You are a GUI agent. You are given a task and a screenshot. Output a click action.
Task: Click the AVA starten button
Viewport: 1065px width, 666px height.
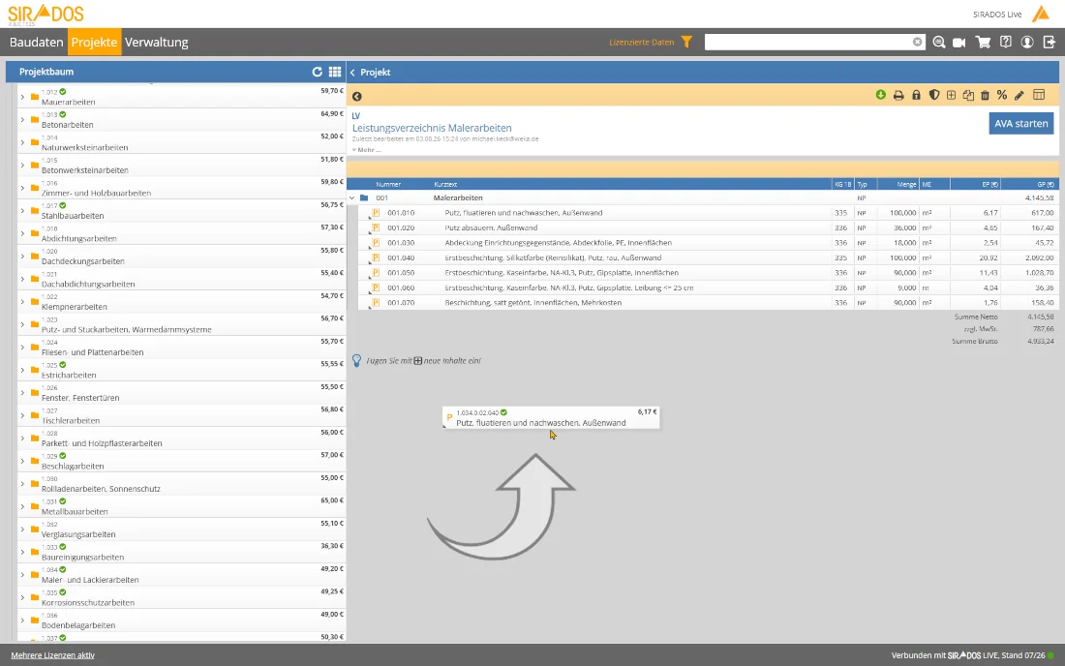click(x=1020, y=124)
